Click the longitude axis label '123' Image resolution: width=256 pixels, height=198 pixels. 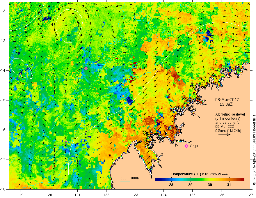[x=135, y=195]
